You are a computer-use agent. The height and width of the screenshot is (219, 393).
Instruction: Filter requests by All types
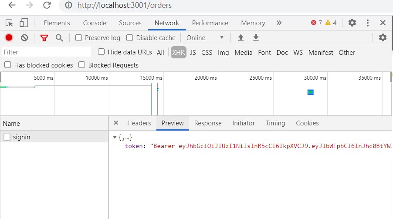160,52
